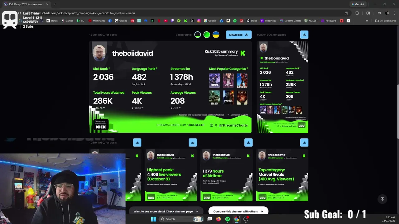Image resolution: width=399 pixels, height=224 pixels.
Task: Open the Google bookmark
Action: [210, 21]
